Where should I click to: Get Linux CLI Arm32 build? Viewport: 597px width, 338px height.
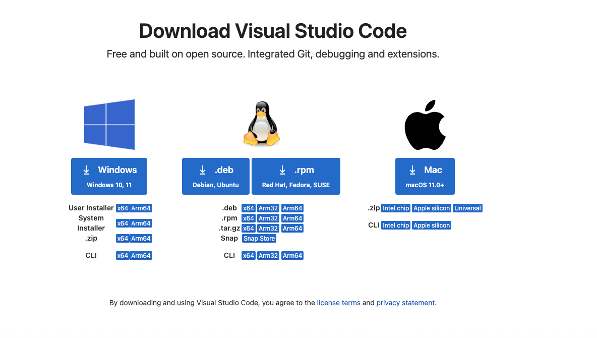coord(268,256)
